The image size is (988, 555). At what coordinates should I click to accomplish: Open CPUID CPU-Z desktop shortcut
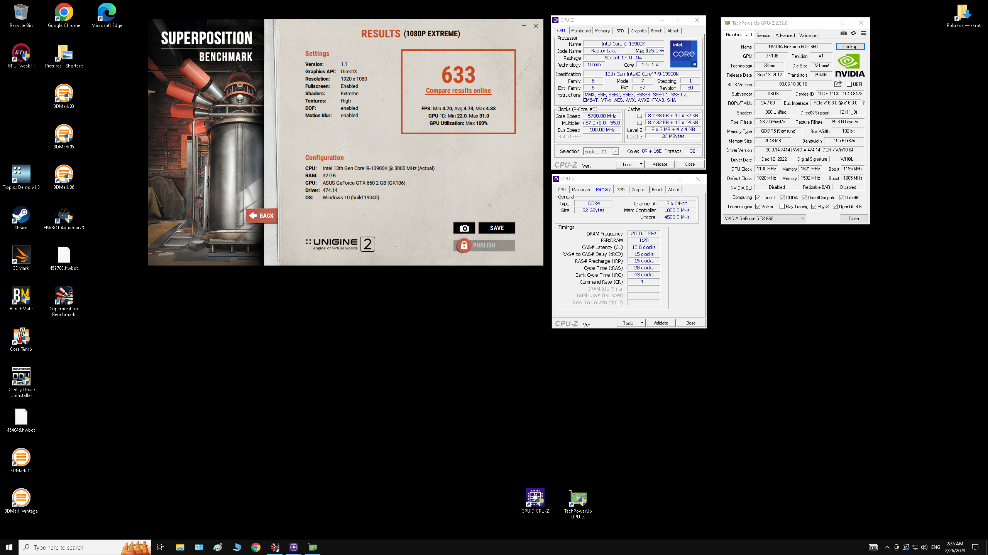click(535, 501)
